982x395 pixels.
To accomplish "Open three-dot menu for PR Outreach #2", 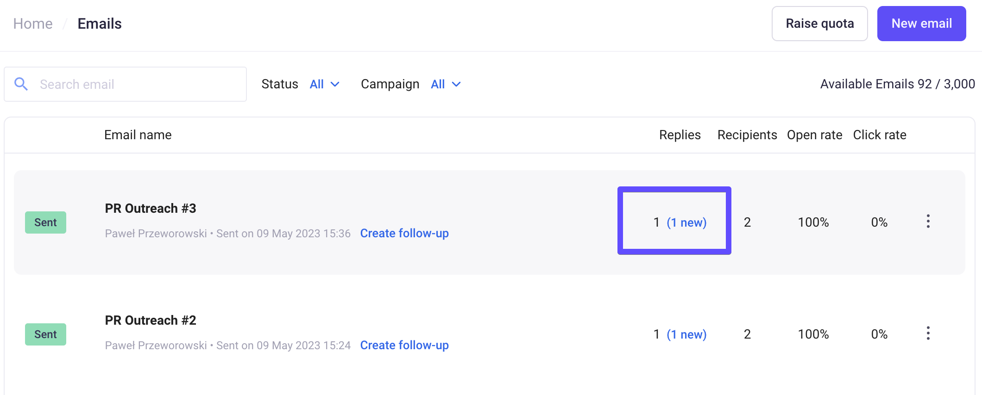I will coord(928,333).
